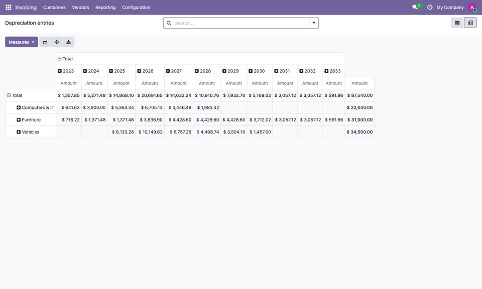Open the Measures dropdown

pyautogui.click(x=22, y=42)
